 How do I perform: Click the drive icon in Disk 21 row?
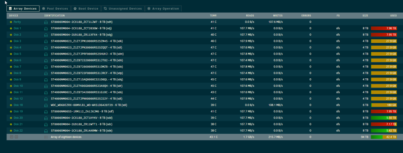tap(46, 124)
